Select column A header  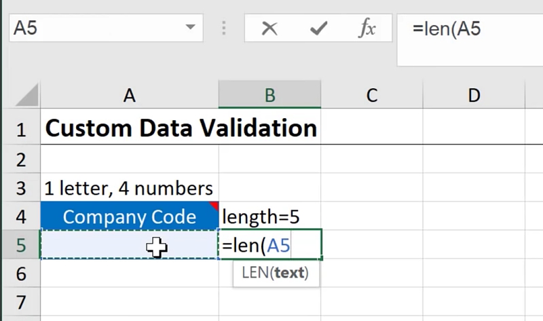pyautogui.click(x=129, y=96)
